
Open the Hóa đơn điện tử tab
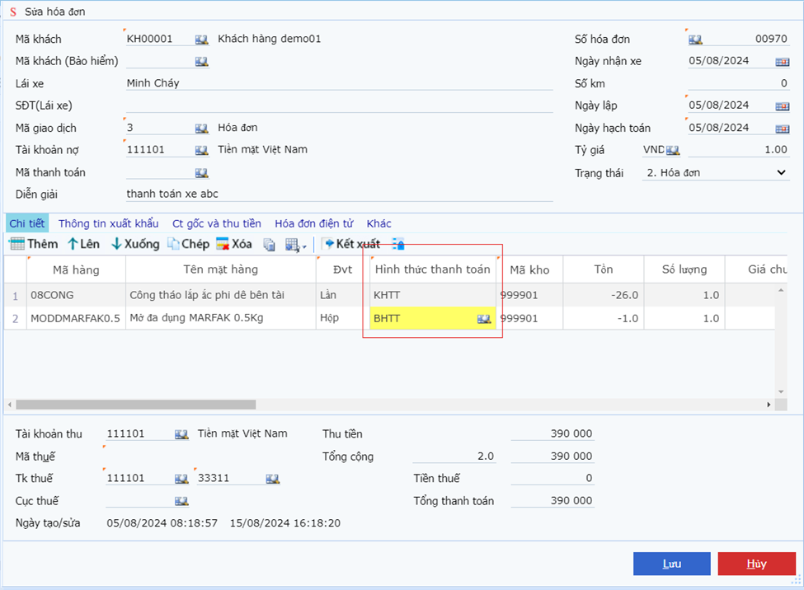click(x=313, y=223)
